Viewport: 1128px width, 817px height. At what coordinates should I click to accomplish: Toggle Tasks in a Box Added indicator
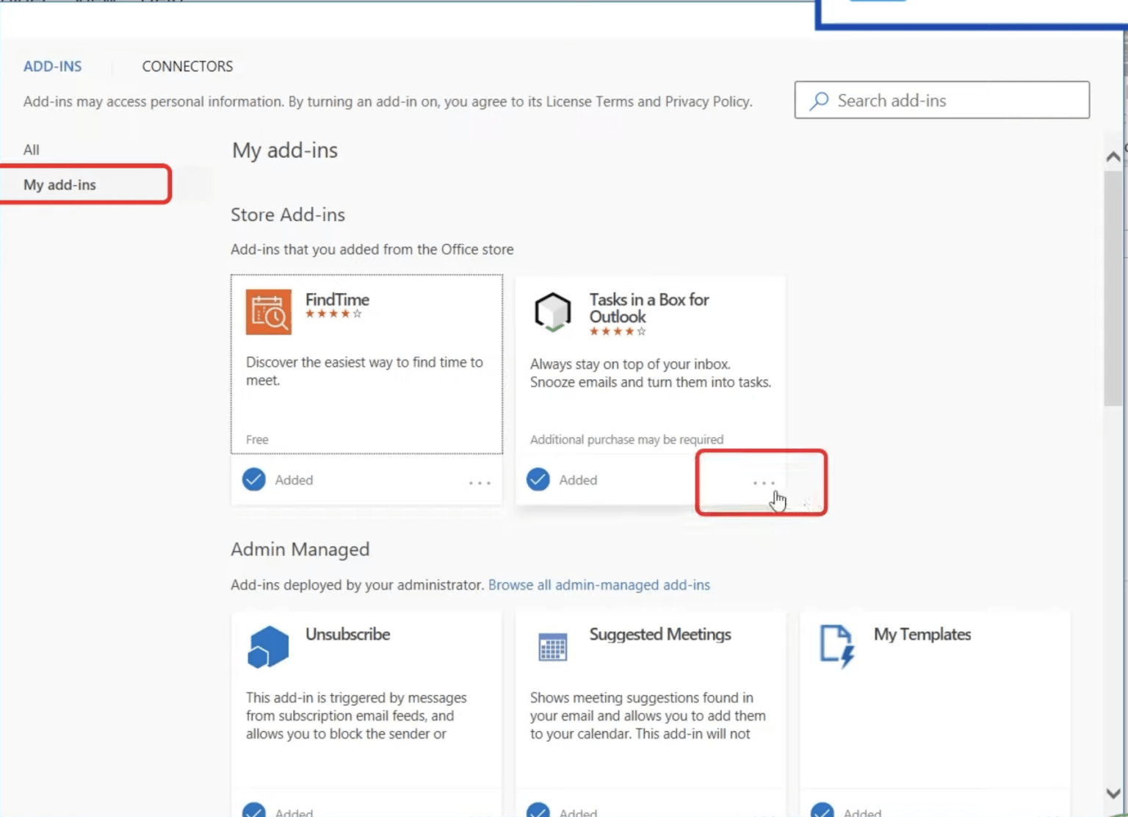[x=538, y=479]
